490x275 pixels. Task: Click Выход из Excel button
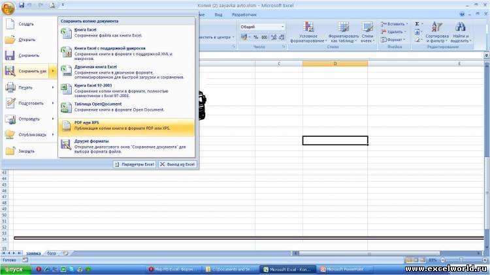tap(178, 164)
